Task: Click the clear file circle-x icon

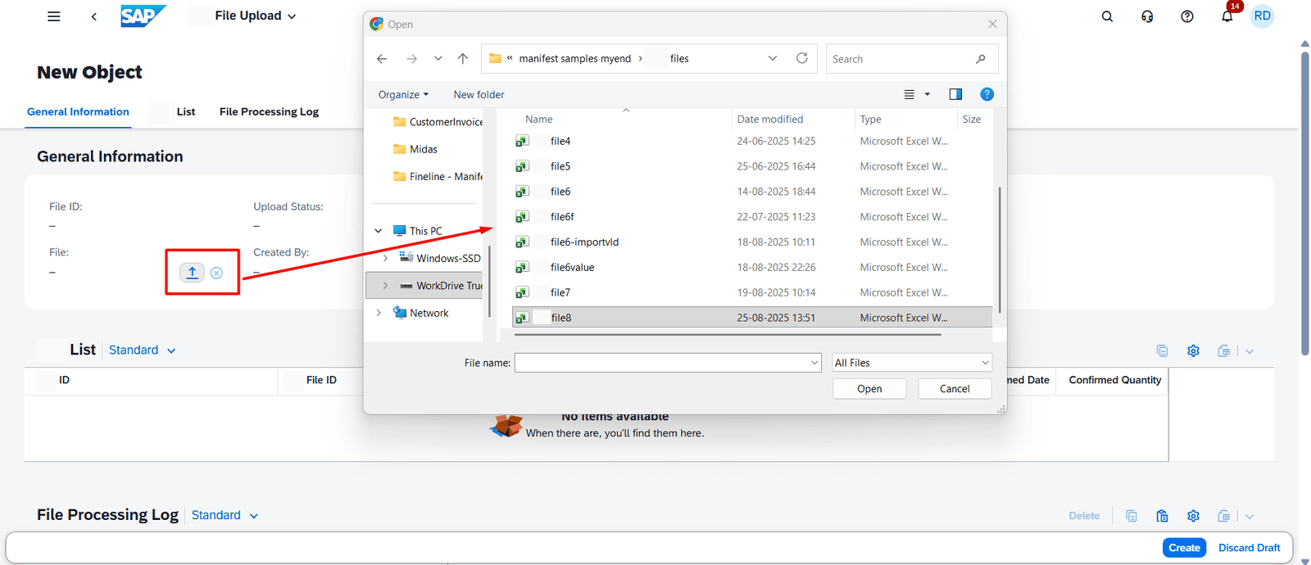Action: pos(216,273)
